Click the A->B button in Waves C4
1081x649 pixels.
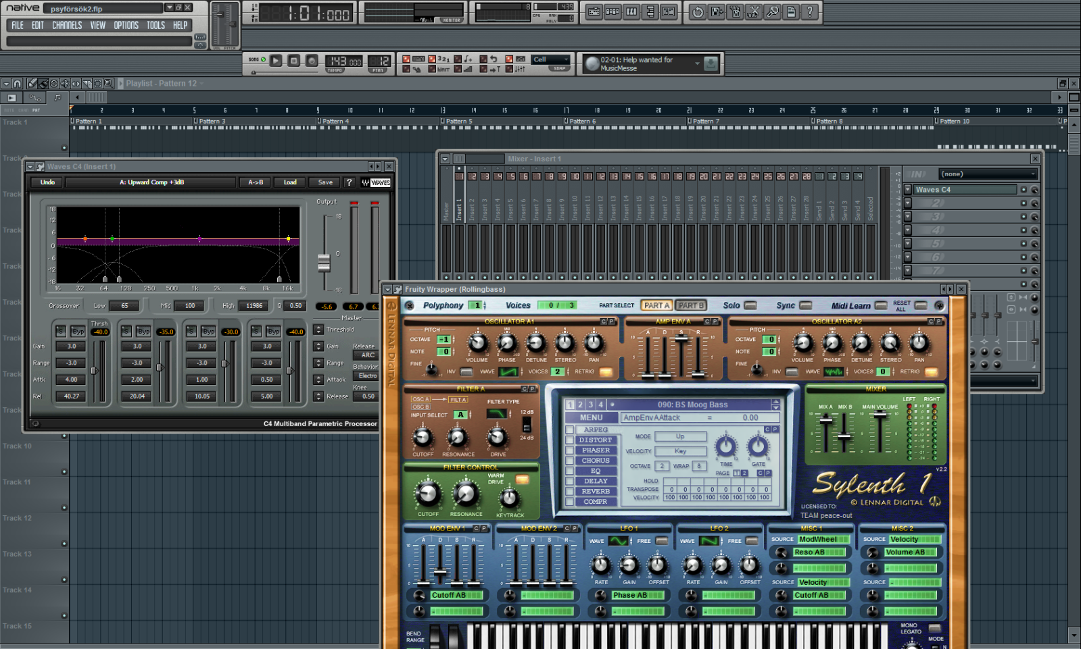256,182
